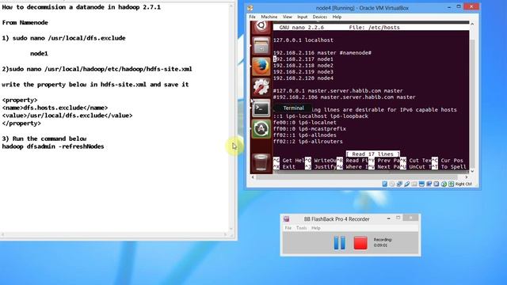Click the blue display monitor status icon
The image size is (507, 285).
tap(421, 184)
